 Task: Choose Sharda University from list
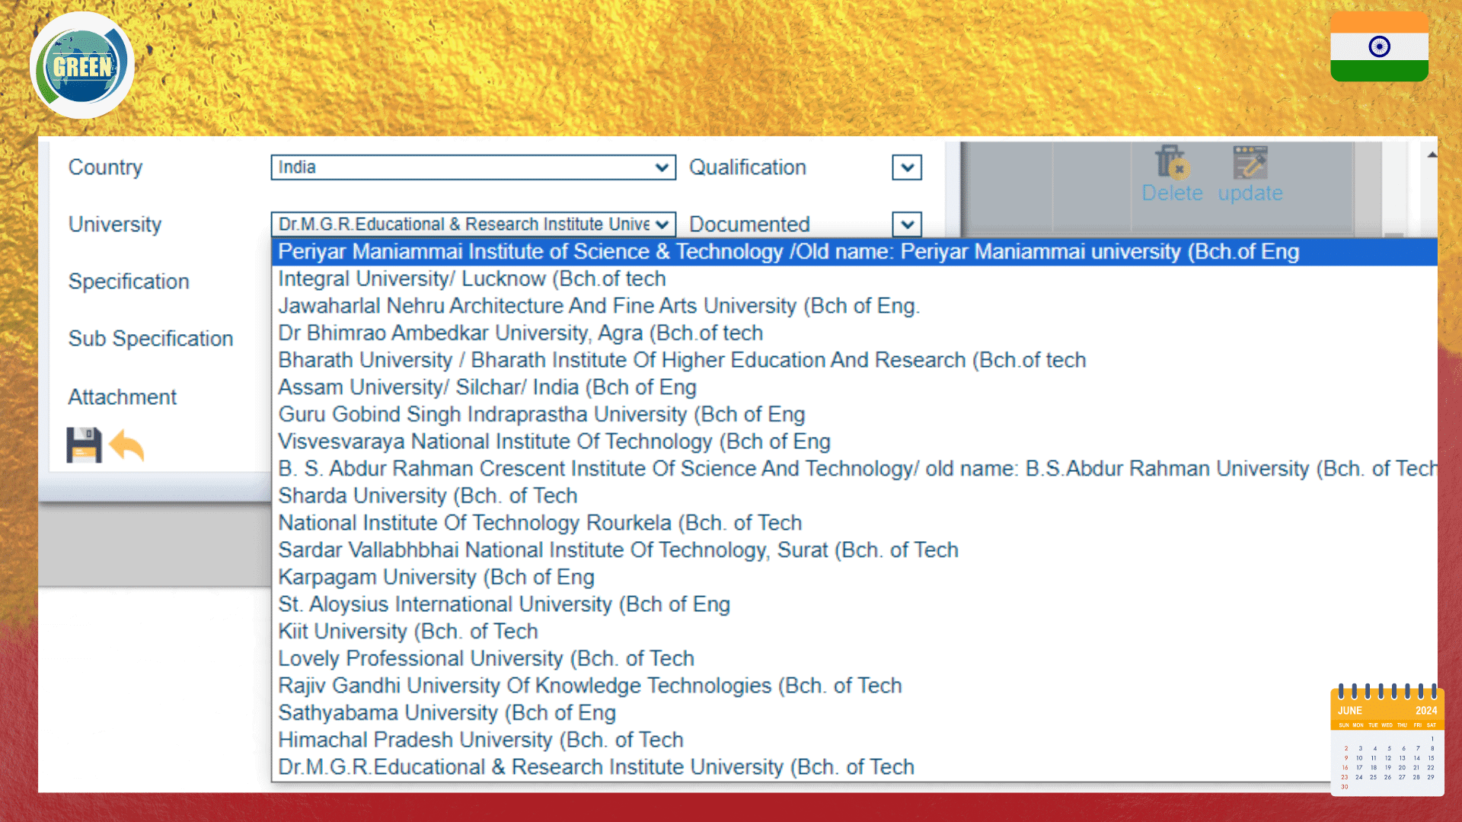click(427, 496)
